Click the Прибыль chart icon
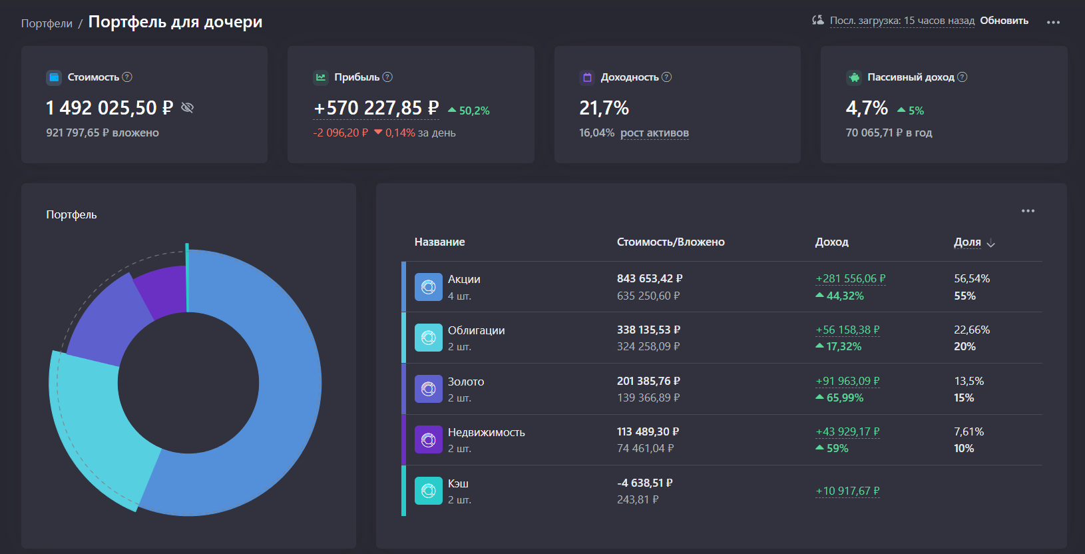 321,77
